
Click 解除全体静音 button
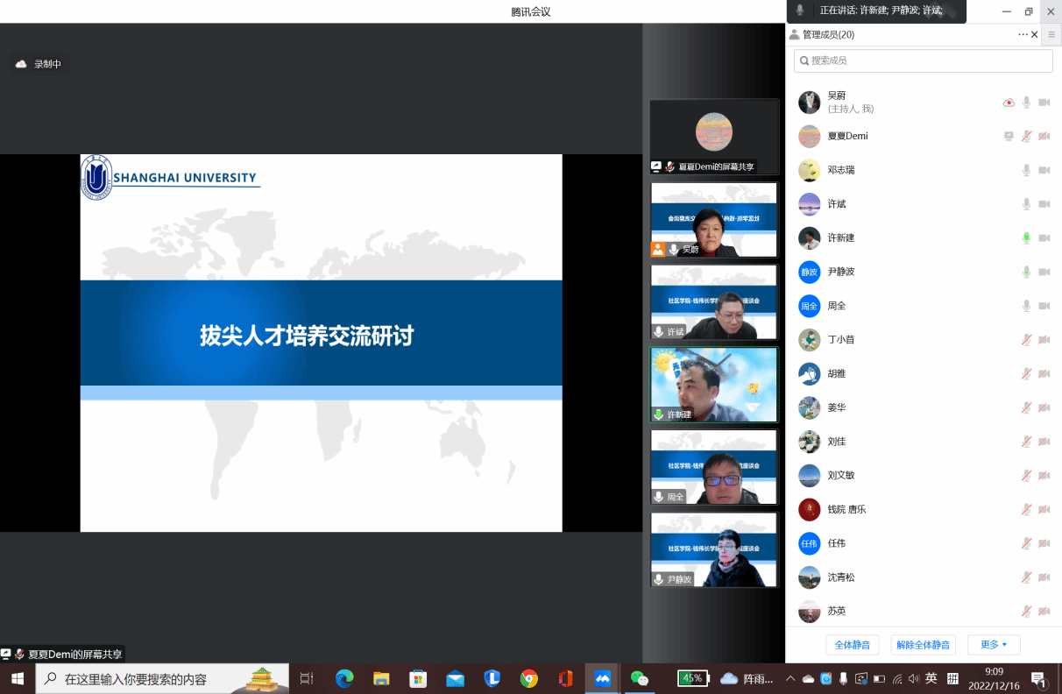(923, 645)
